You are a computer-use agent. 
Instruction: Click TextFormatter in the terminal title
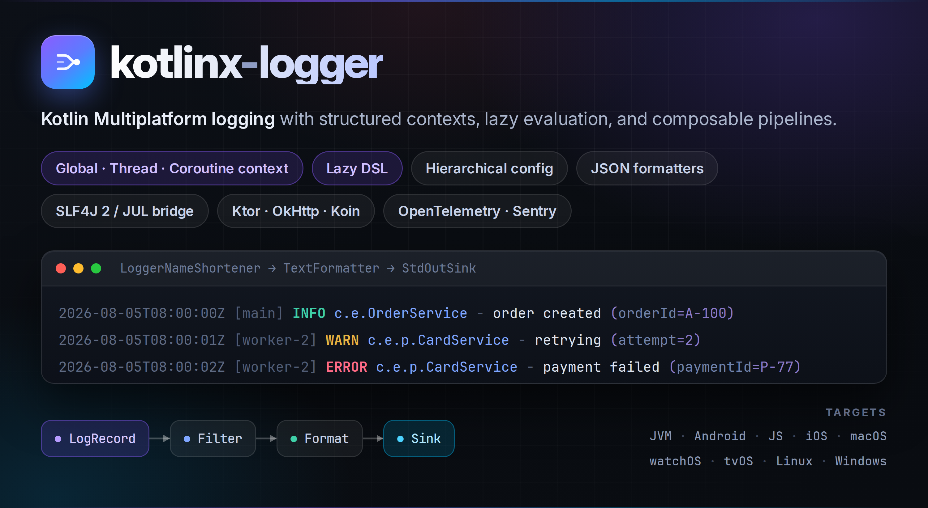tap(331, 269)
